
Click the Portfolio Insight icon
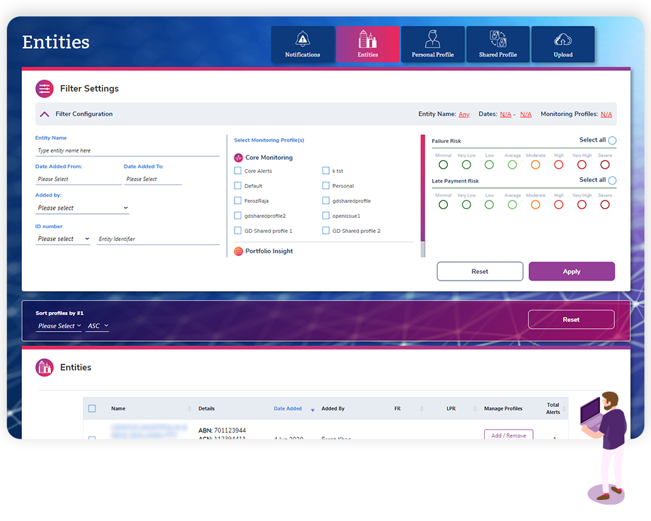point(239,251)
